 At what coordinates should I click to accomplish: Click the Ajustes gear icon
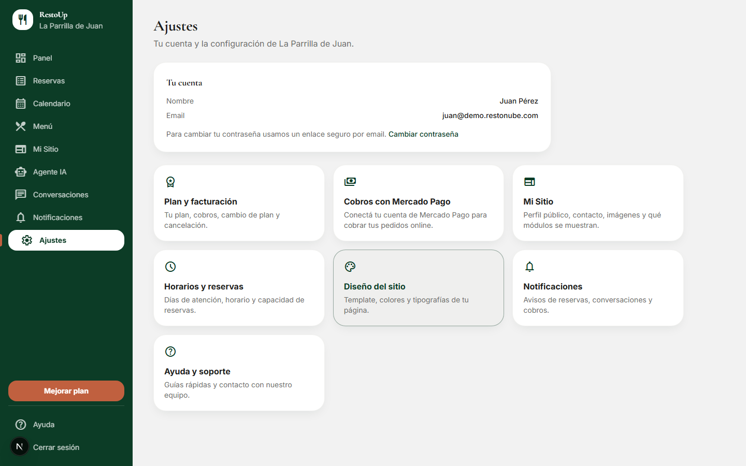27,240
